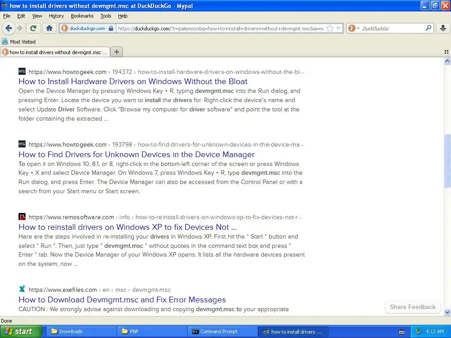Click the scrollbar up arrow
Viewport: 451px width, 338px height.
[447, 61]
